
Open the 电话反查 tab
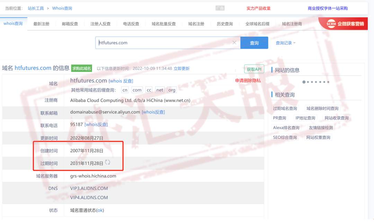point(131,24)
